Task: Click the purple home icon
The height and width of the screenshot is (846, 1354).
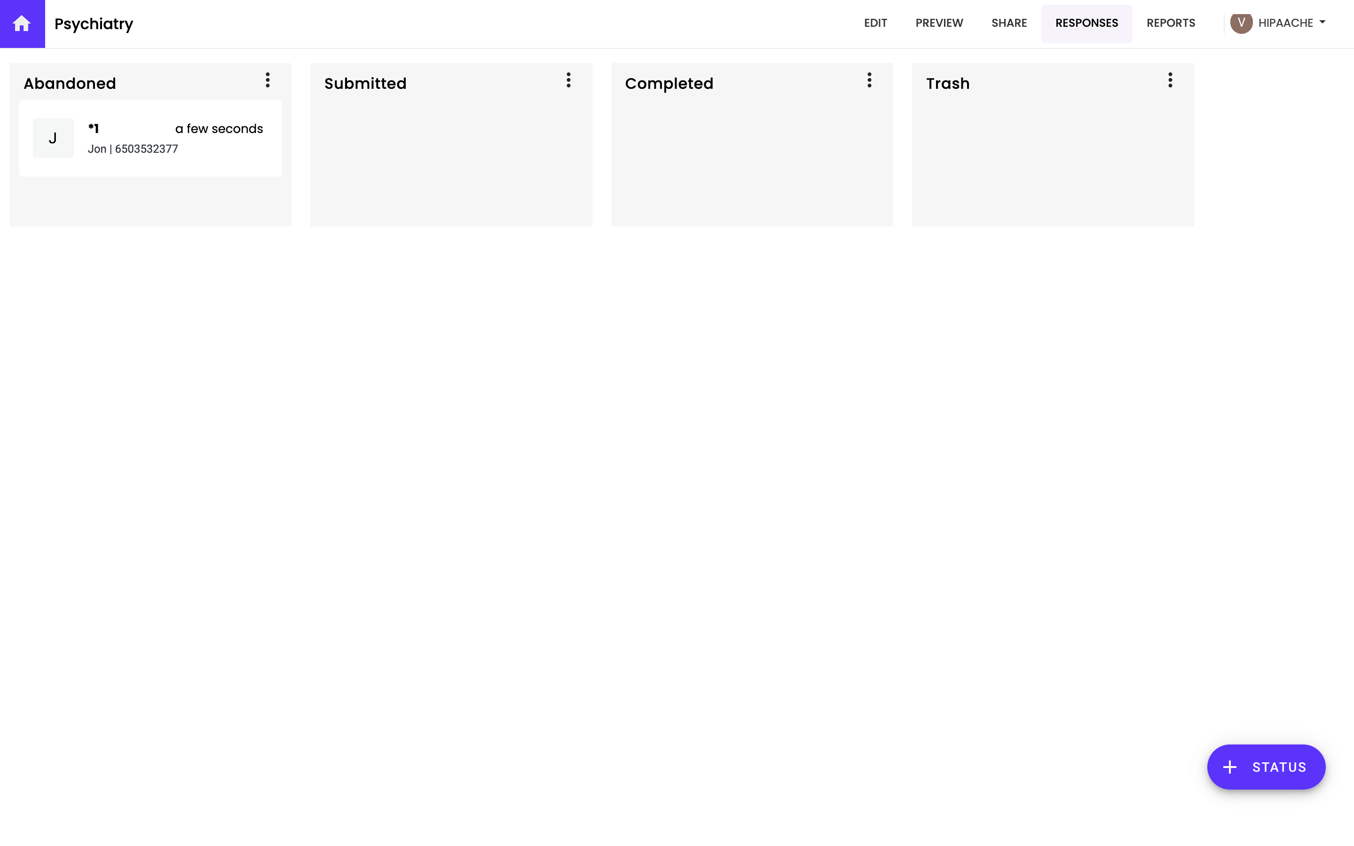Action: [x=23, y=23]
